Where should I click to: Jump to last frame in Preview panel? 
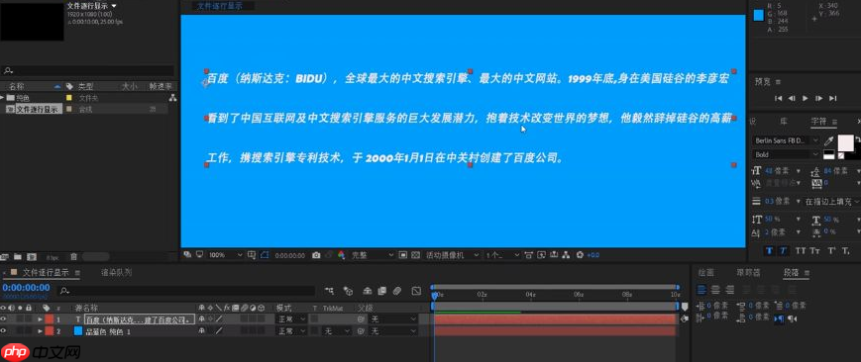(x=833, y=98)
